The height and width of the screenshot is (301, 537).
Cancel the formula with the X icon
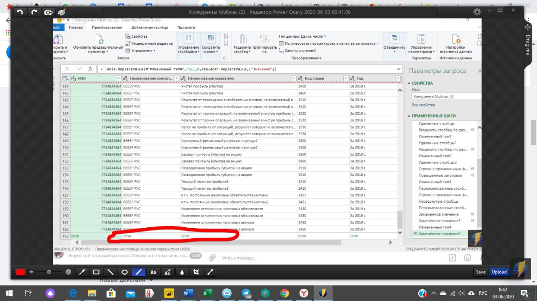pos(68,69)
